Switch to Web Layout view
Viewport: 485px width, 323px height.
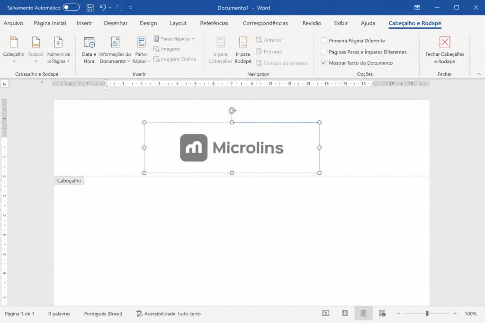click(x=382, y=314)
